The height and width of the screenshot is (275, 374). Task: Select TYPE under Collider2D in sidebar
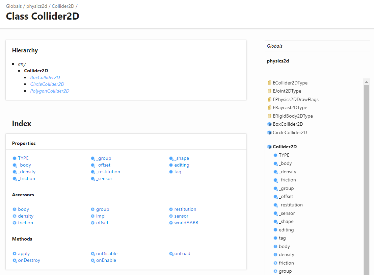(284, 155)
